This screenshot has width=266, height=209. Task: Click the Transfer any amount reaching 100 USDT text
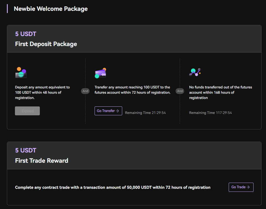point(132,90)
